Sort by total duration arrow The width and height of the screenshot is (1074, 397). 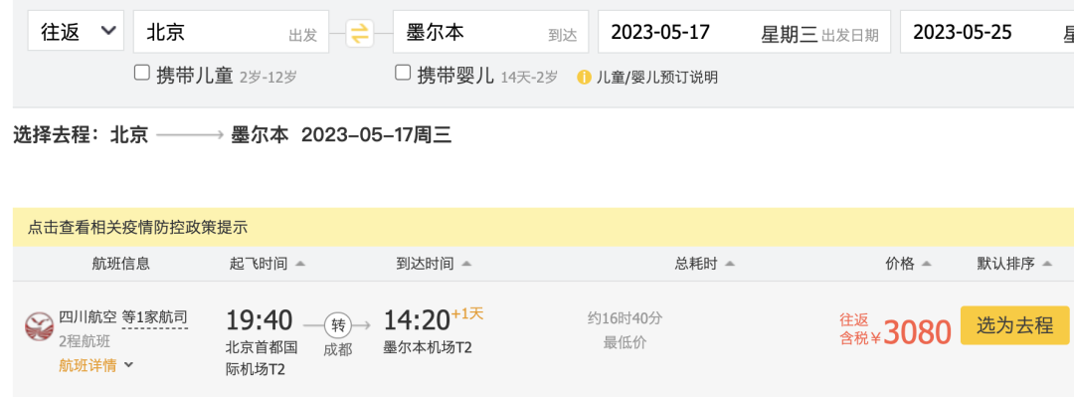click(730, 264)
